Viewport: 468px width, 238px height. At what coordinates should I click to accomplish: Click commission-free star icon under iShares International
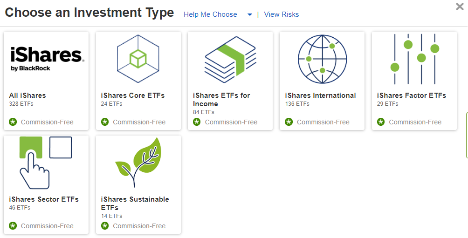tap(289, 122)
